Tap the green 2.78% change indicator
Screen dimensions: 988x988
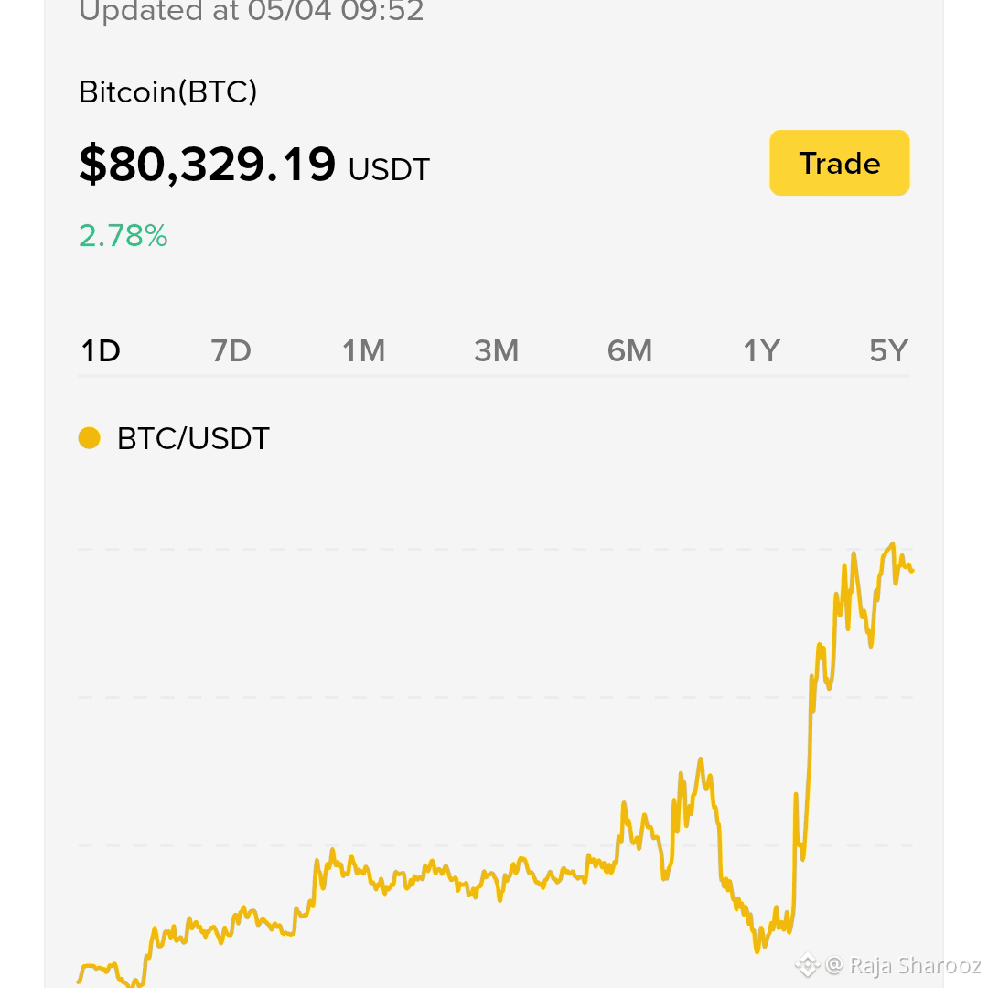coord(123,236)
